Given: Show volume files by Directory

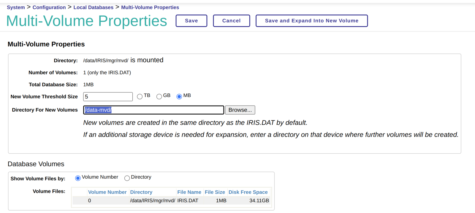Looking at the screenshot, I should [127, 178].
